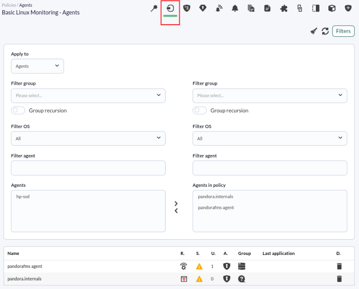Toggle right Group recursion switch

pyautogui.click(x=200, y=110)
